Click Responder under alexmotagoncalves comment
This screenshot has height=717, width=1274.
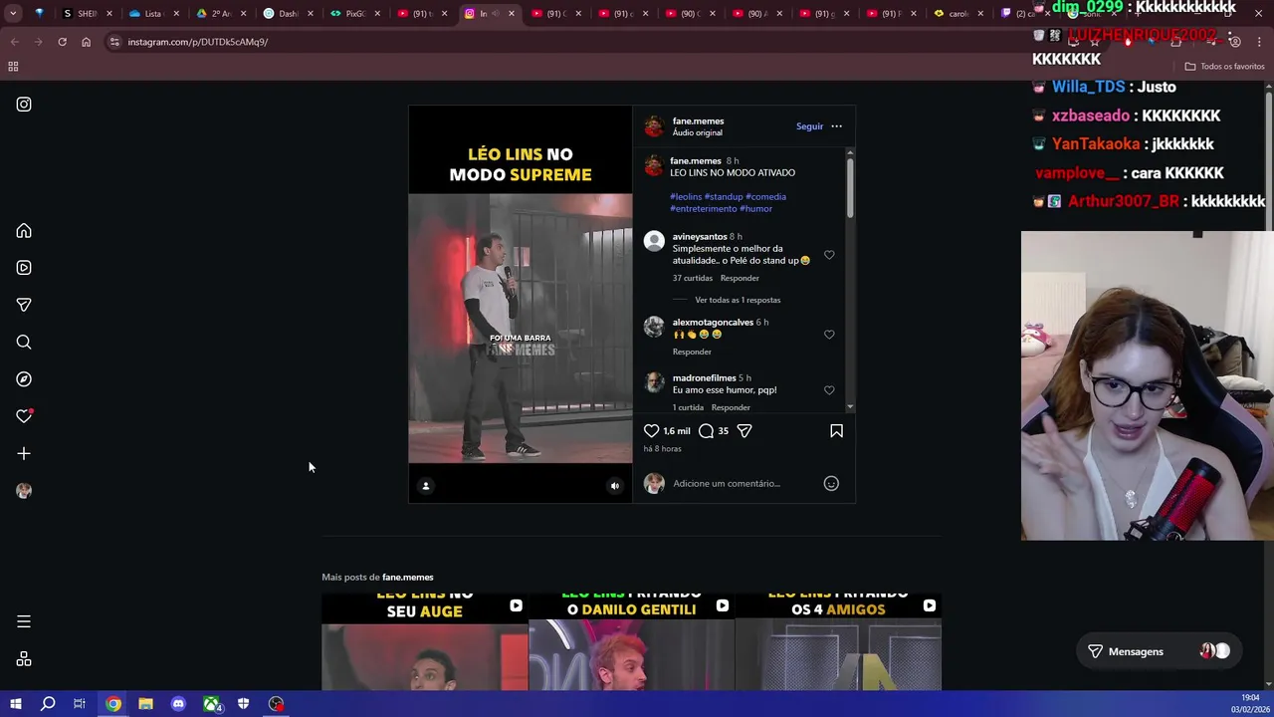pyautogui.click(x=692, y=352)
